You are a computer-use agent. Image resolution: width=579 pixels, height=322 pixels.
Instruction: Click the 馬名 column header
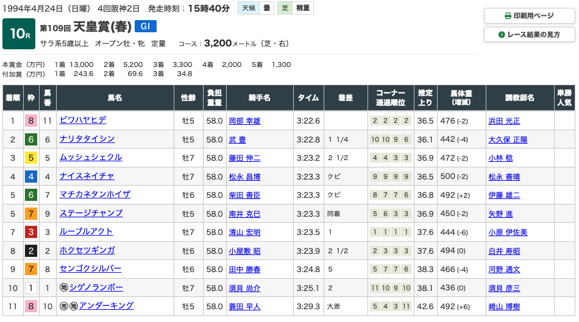coord(115,97)
